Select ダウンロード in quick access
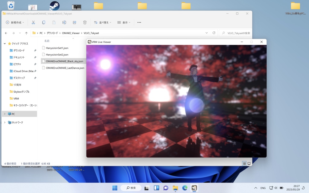Image resolution: width=309 pixels, height=193 pixels. (19, 50)
